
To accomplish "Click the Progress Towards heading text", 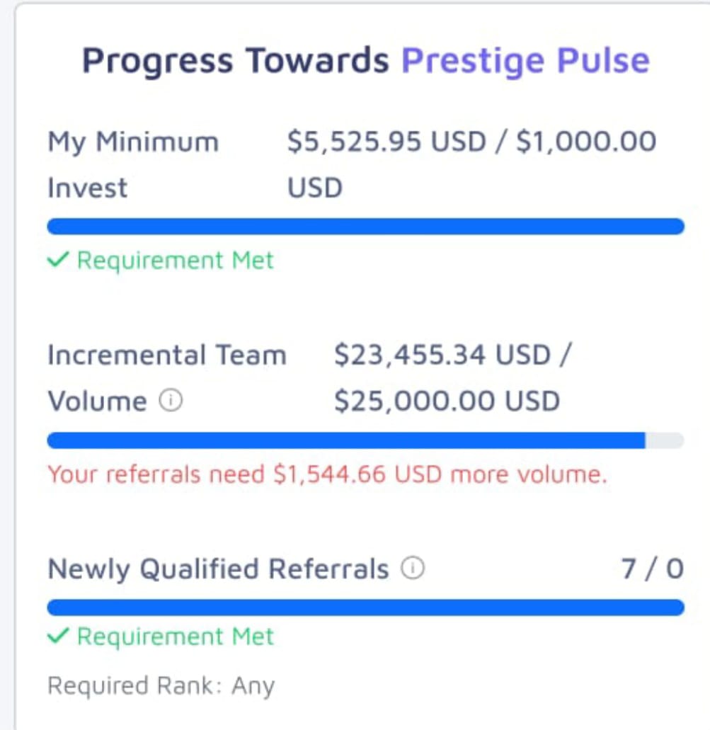I will click(x=235, y=60).
